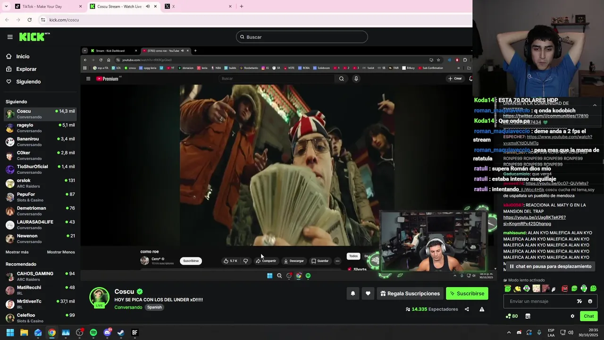Click Regala Suscripciones button
This screenshot has height=340, width=604.
(x=410, y=294)
